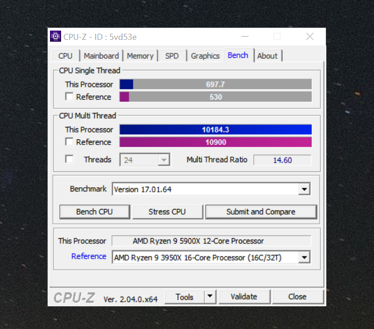The width and height of the screenshot is (374, 329).
Task: Close the CPU-Z window with X
Action: [x=310, y=37]
